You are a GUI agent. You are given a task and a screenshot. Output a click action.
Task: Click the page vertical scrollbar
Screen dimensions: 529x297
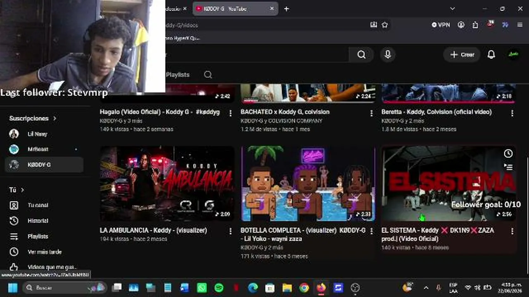(x=527, y=214)
